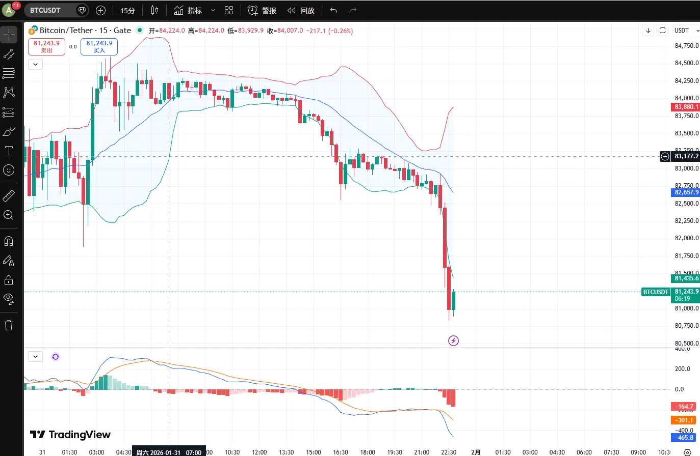
Task: Select the text annotation tool
Action: click(x=9, y=151)
